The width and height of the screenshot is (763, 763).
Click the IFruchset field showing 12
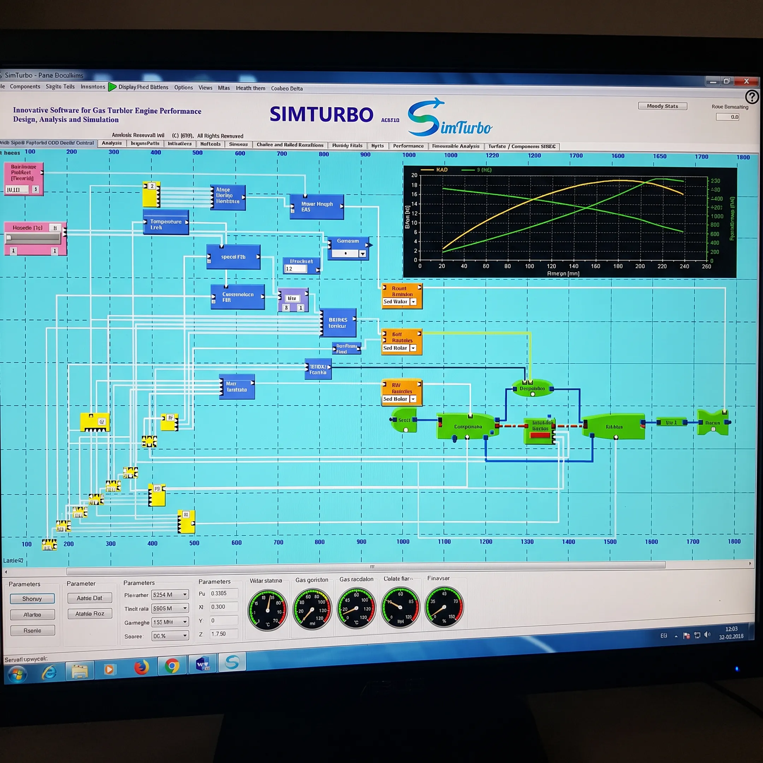[x=295, y=269]
